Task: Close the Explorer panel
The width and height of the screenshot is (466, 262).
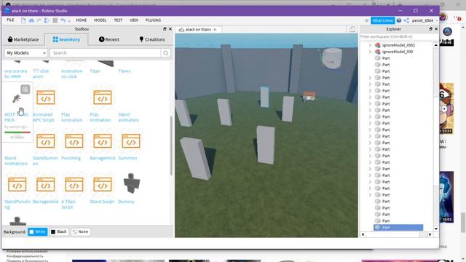Action: (436, 29)
